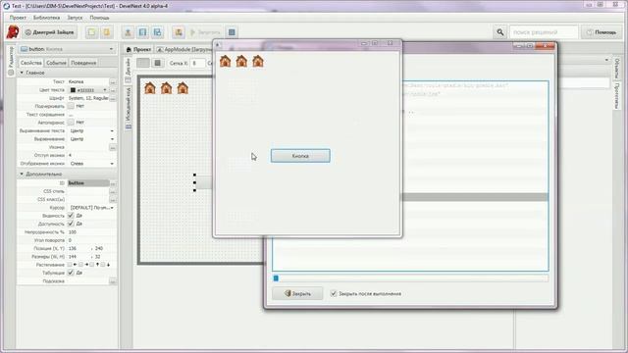Image resolution: width=628 pixels, height=353 pixels.
Task: Click first house icon in design canvas
Action: click(x=150, y=88)
